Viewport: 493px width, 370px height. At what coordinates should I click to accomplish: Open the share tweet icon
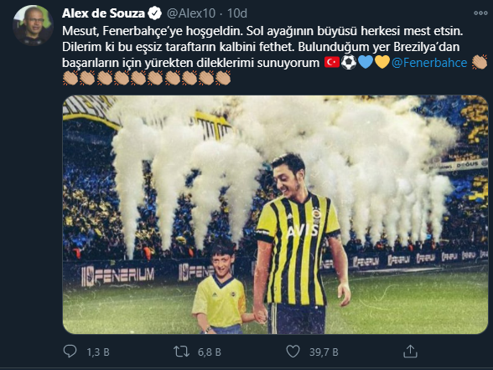410,352
